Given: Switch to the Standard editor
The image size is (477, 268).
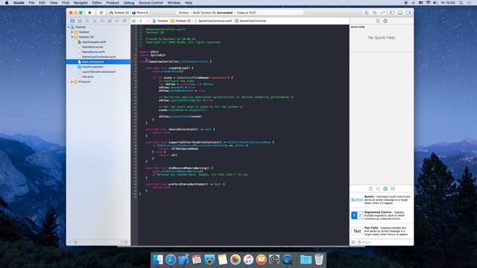Looking at the screenshot, I should 367,13.
